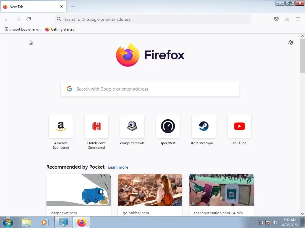Focus the address bar search field
The height and width of the screenshot is (228, 305).
[153, 19]
